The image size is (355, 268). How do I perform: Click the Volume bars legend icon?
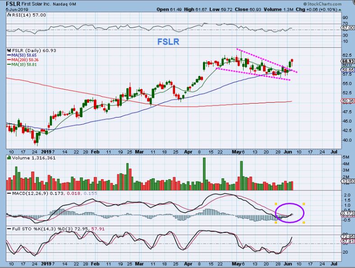coord(9,158)
